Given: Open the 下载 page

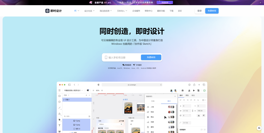Looking at the screenshot, I should point(171,11).
